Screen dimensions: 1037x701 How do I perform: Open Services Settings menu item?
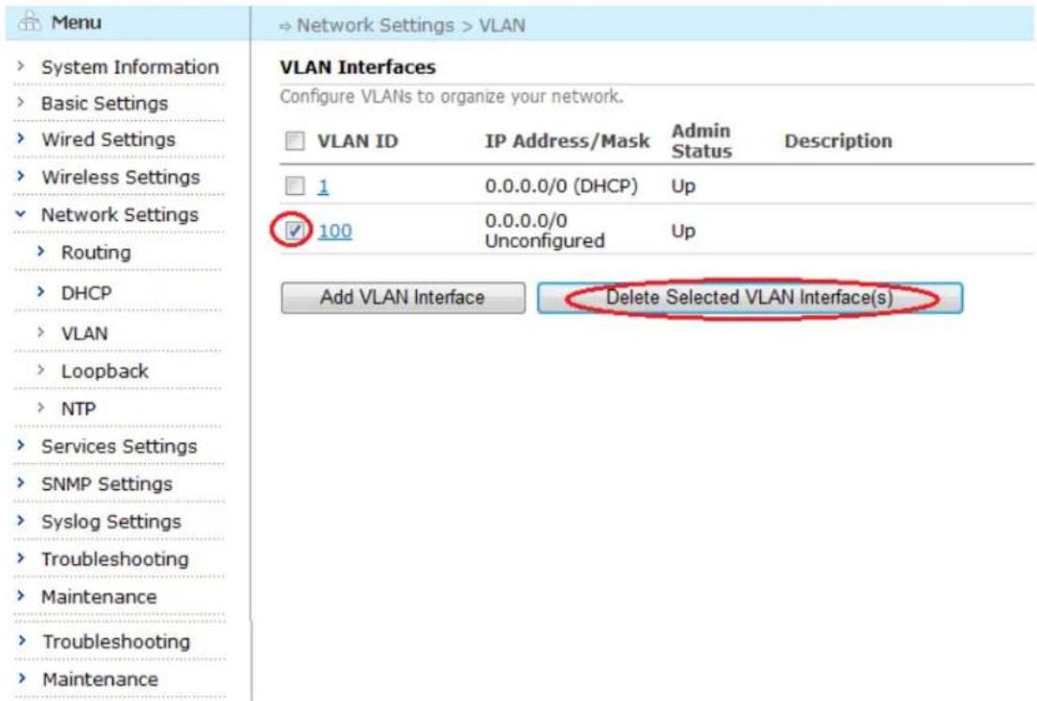pos(119,446)
